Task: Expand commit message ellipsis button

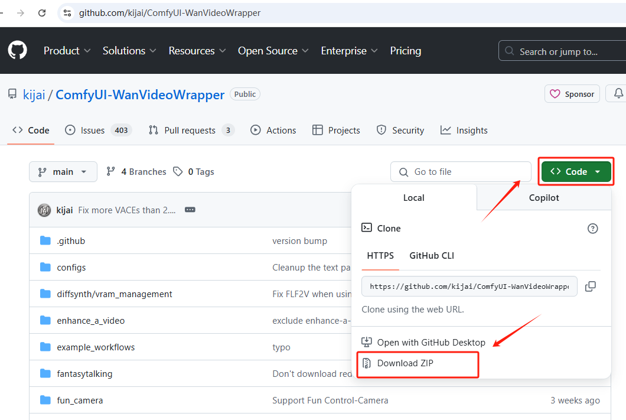Action: click(190, 210)
